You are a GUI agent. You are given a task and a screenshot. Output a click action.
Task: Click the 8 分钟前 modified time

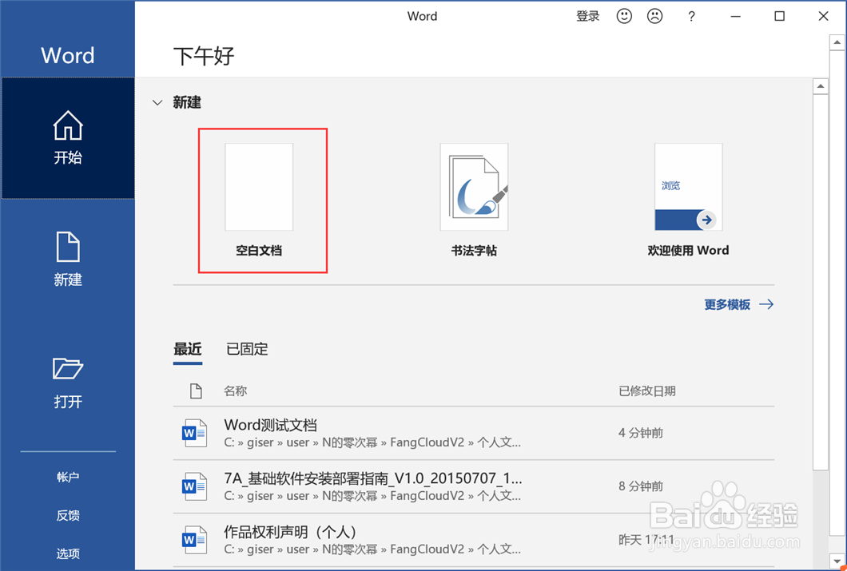point(641,486)
